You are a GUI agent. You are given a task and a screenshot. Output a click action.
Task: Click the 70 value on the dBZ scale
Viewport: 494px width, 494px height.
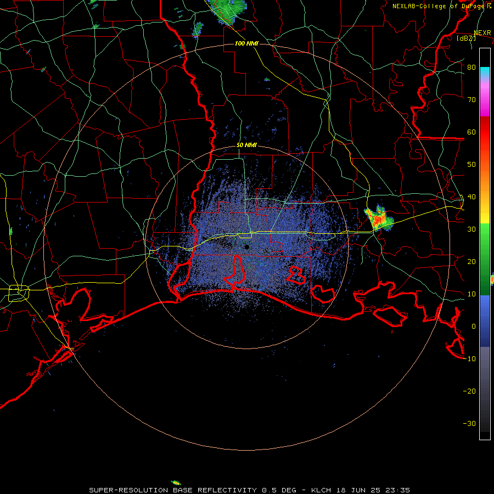click(471, 99)
